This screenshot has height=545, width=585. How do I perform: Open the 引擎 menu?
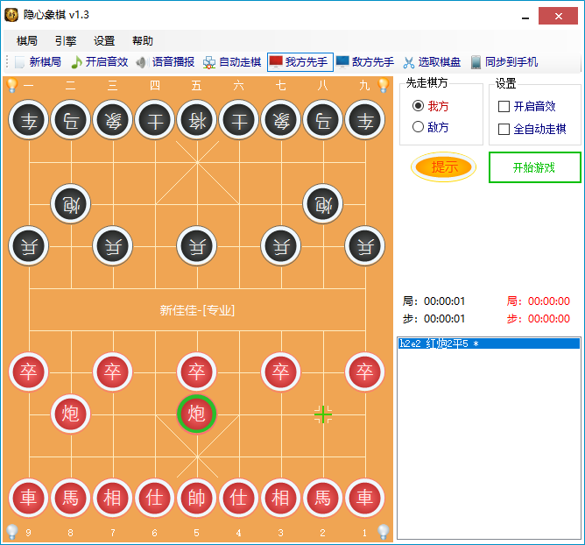click(x=66, y=40)
